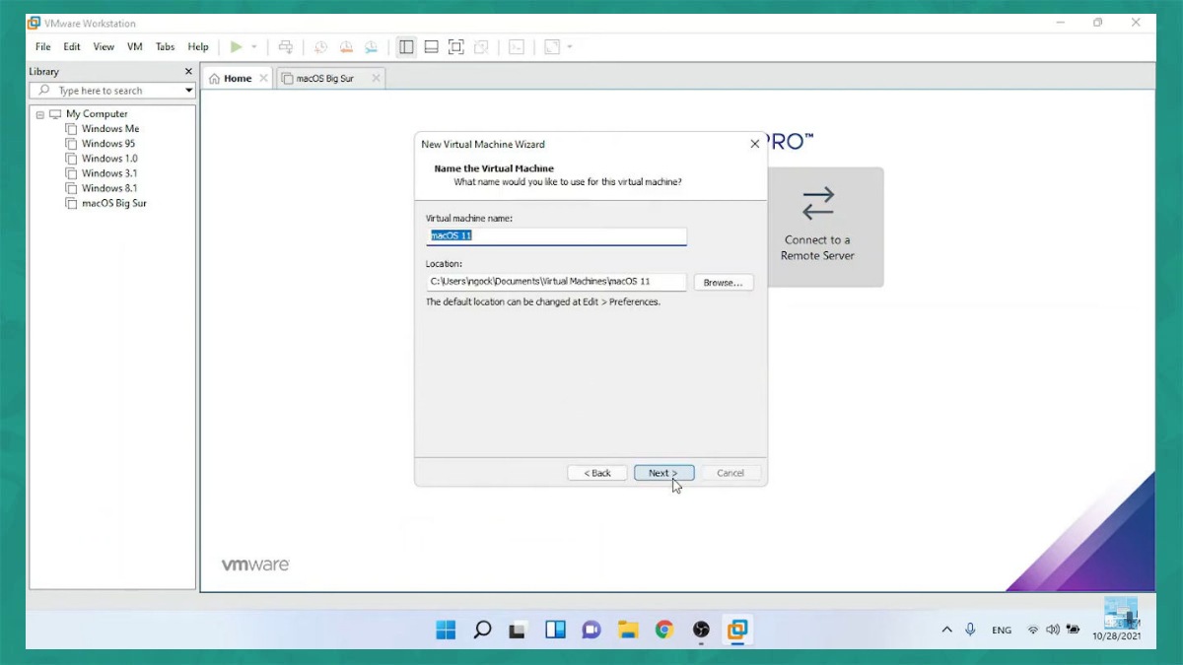1183x665 pixels.
Task: Click the volume speaker tray icon
Action: pyautogui.click(x=1053, y=630)
